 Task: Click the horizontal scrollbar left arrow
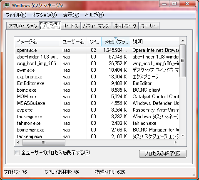18,142
